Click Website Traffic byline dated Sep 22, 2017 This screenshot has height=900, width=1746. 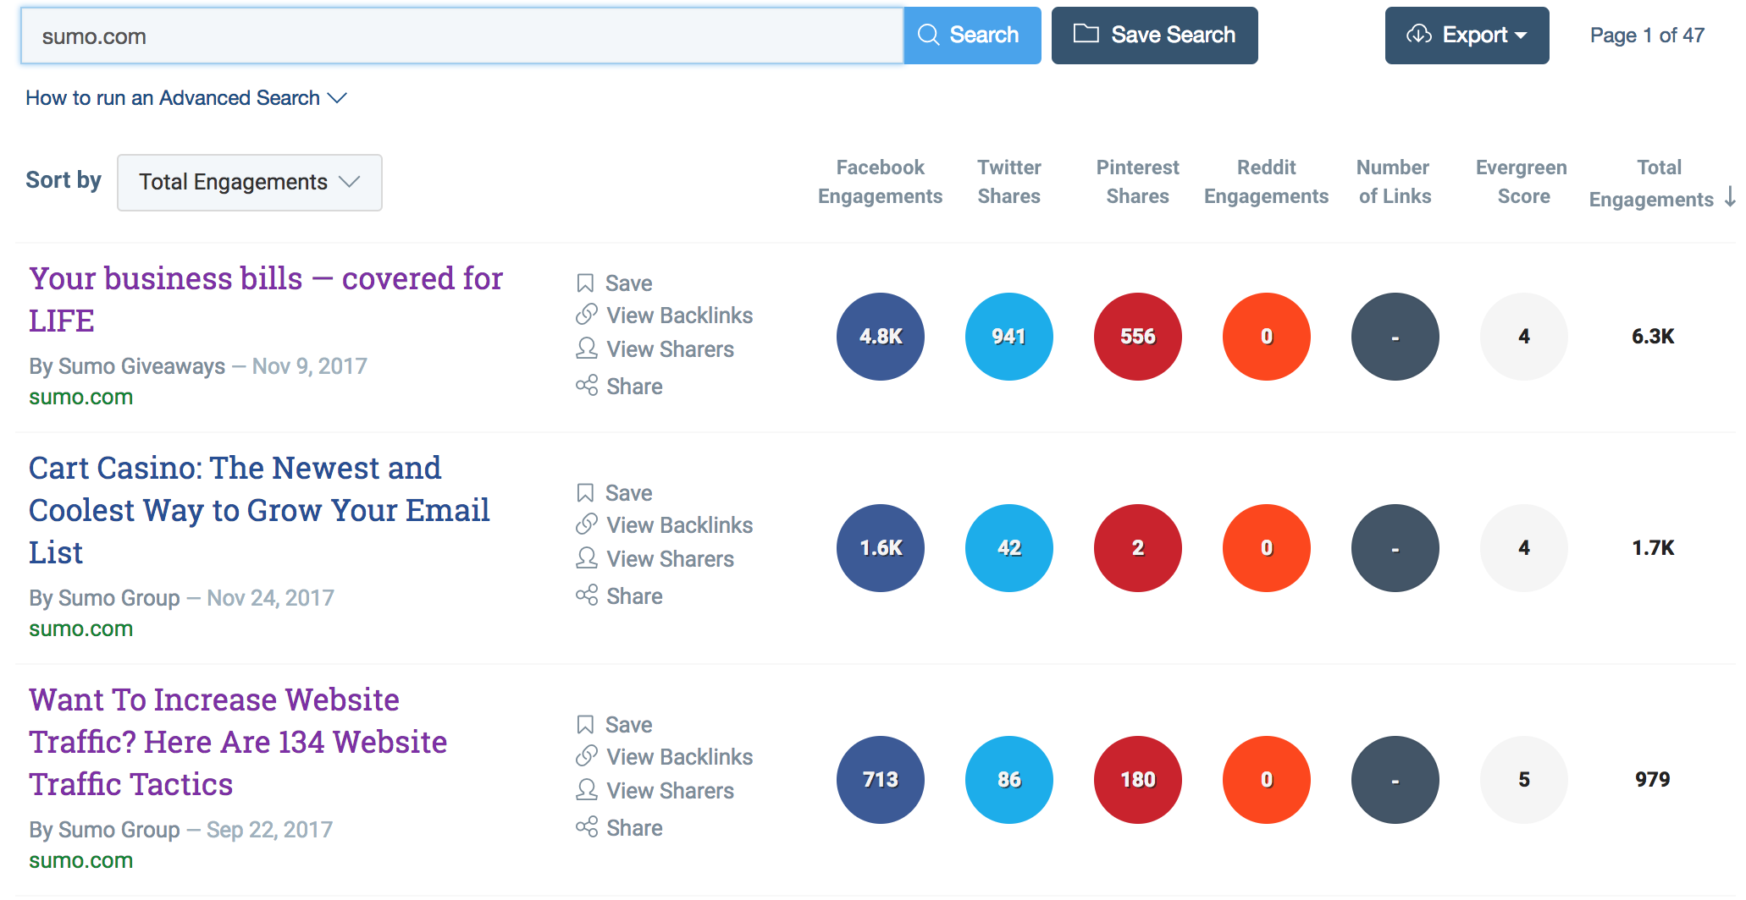pyautogui.click(x=180, y=830)
